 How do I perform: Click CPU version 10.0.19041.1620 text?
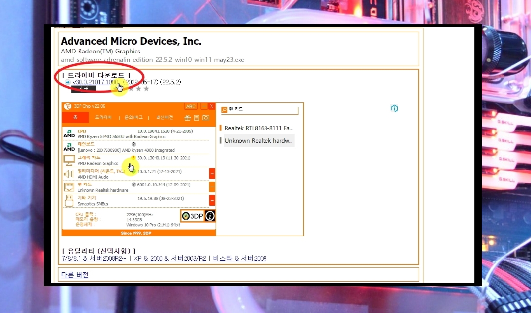tap(165, 131)
